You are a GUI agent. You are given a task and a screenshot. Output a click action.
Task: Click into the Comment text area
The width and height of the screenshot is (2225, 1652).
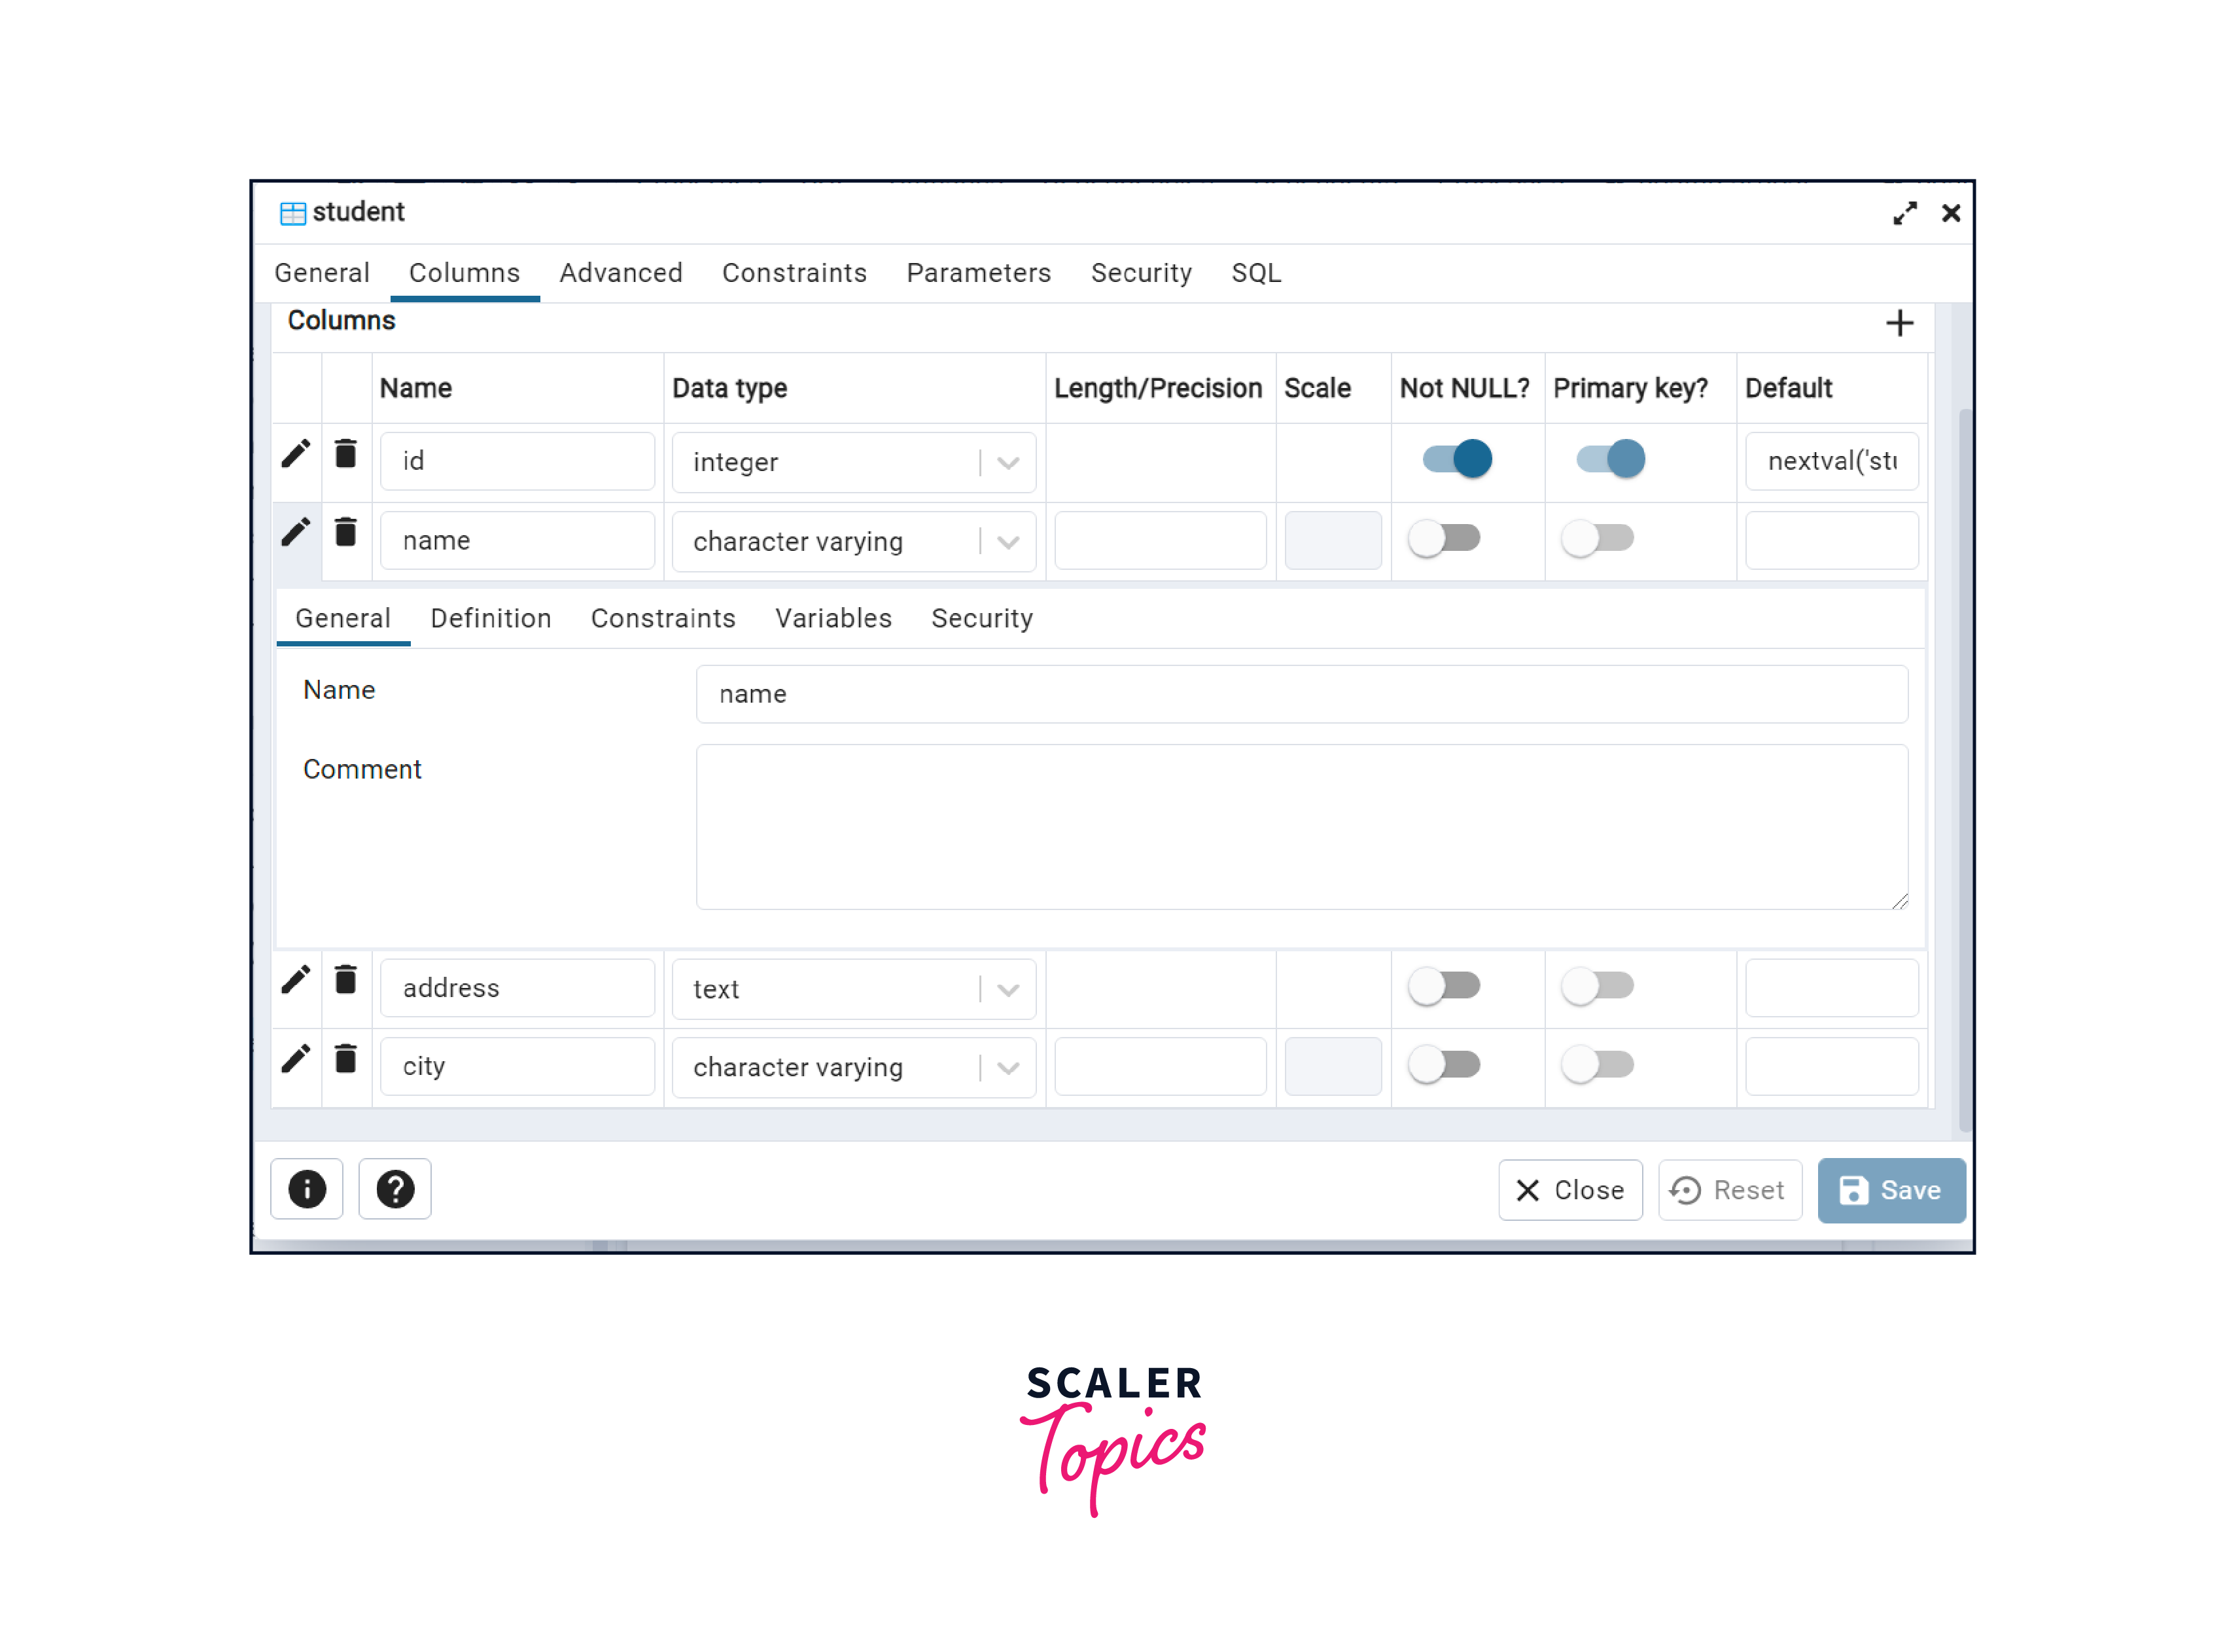pos(1301,827)
